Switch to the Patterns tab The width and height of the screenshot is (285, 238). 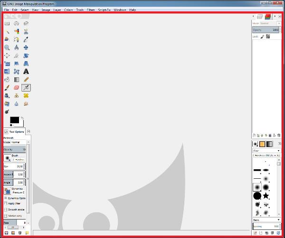pyautogui.click(x=262, y=144)
